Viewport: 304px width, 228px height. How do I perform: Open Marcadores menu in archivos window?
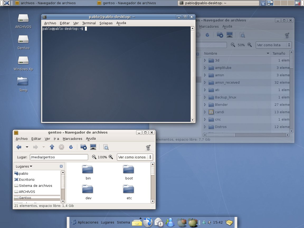click(209, 27)
